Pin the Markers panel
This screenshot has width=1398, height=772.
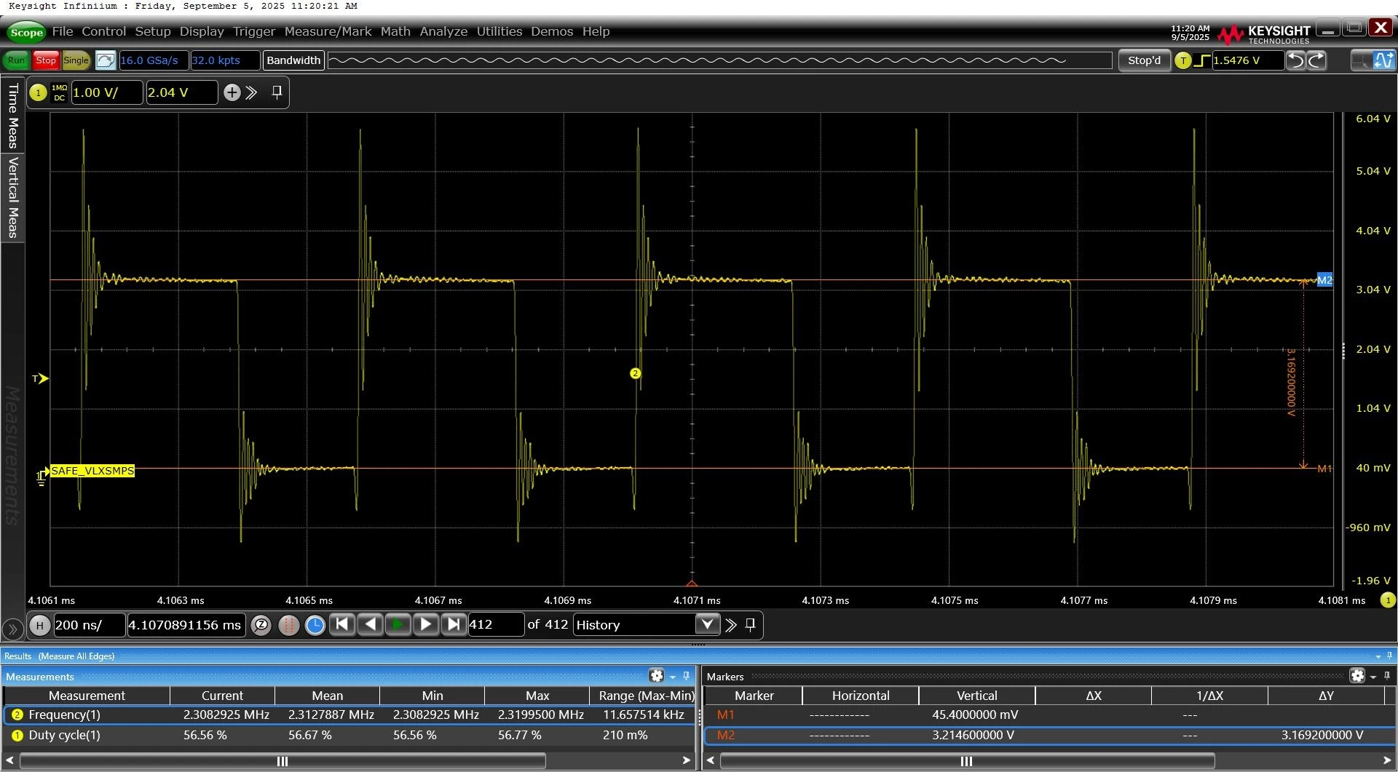1387,676
